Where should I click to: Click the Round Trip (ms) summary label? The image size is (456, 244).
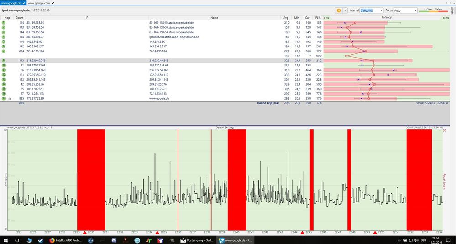[268, 103]
